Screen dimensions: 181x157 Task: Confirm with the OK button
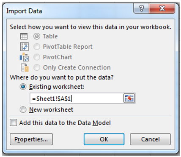[x=104, y=139]
